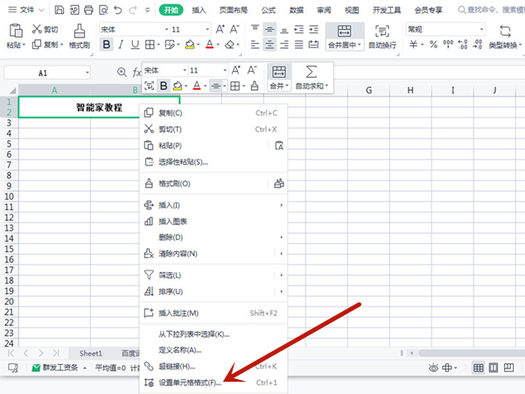The height and width of the screenshot is (394, 525).
Task: Click the Save icon in quick toolbar
Action: (59, 10)
